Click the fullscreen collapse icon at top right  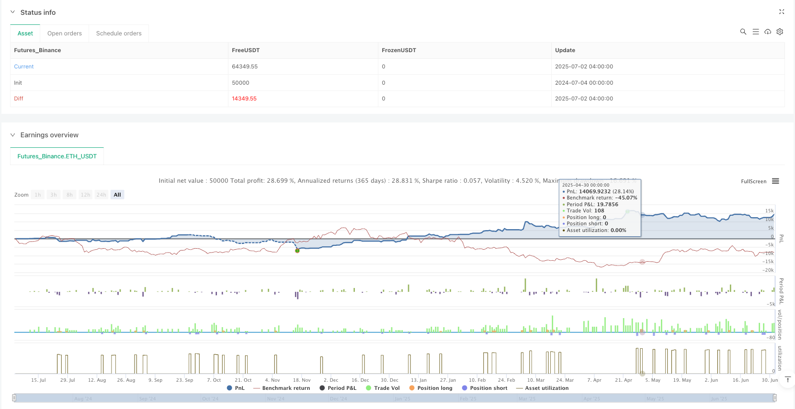(x=781, y=12)
